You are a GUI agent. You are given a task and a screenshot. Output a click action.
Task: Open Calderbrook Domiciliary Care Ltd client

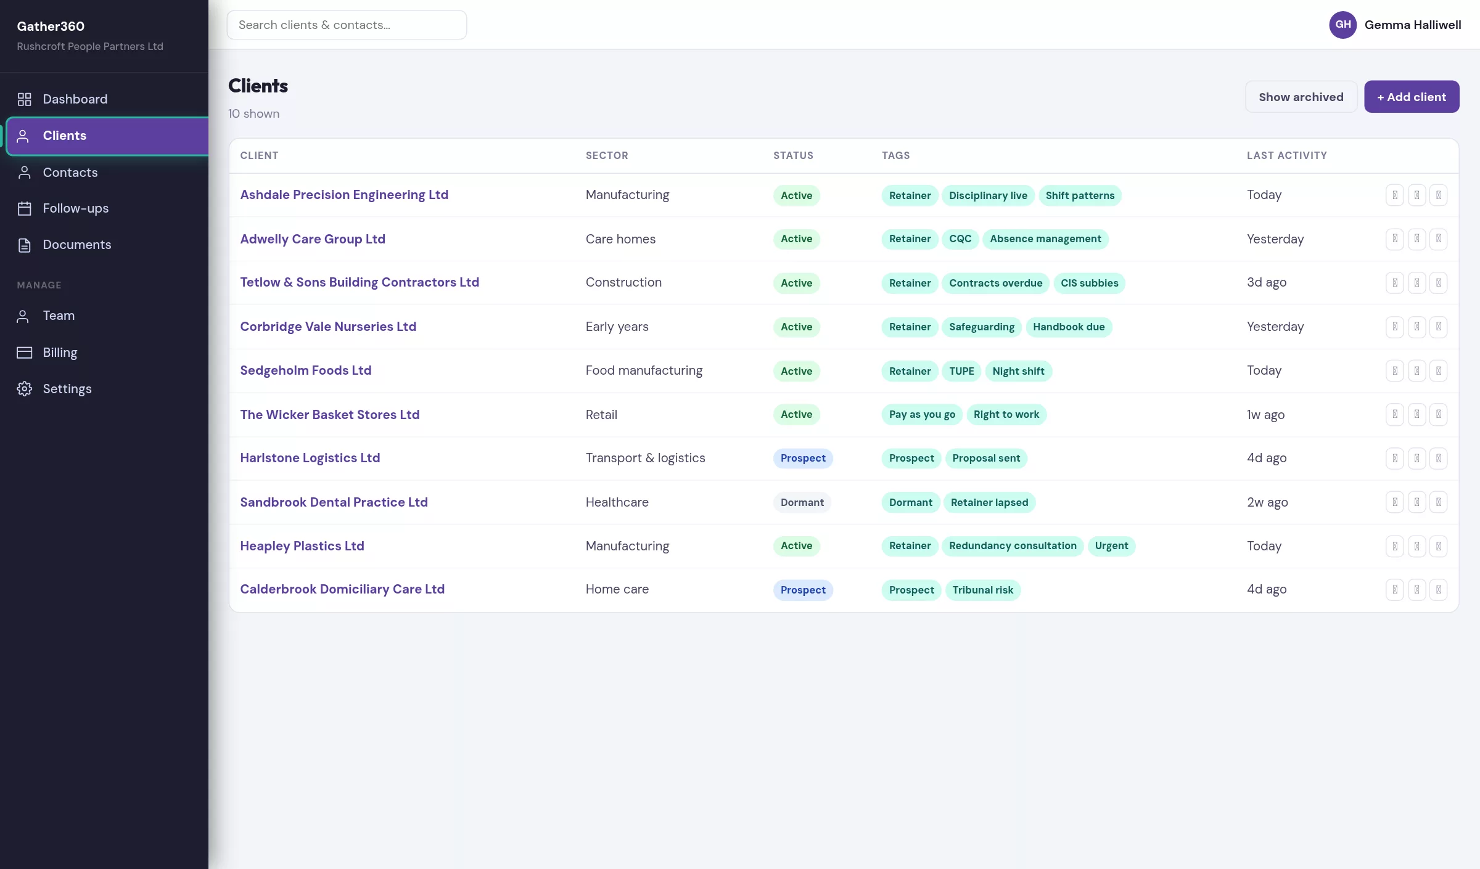pos(342,589)
